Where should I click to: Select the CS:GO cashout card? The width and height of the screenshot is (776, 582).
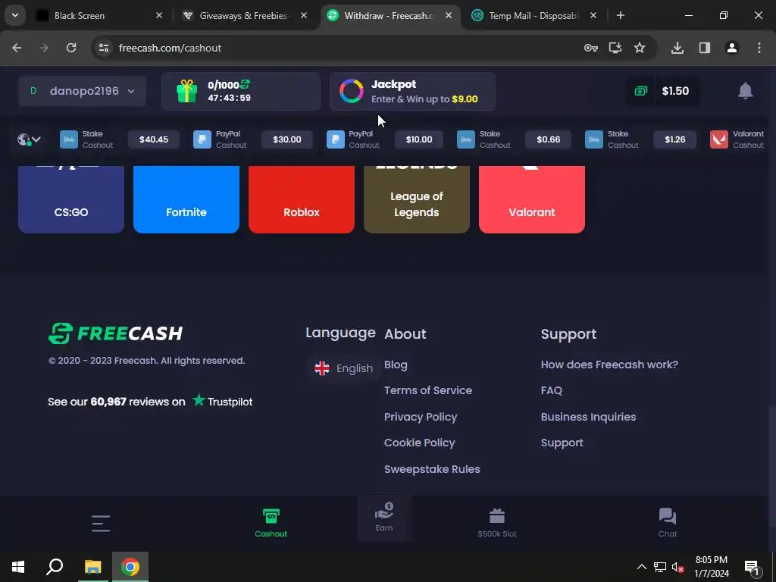71,199
